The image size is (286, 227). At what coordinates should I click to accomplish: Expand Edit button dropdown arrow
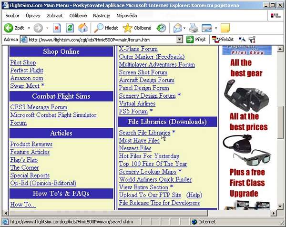(x=216, y=28)
